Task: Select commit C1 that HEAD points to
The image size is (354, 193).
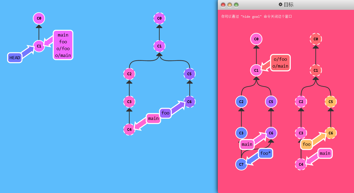Action: click(39, 46)
